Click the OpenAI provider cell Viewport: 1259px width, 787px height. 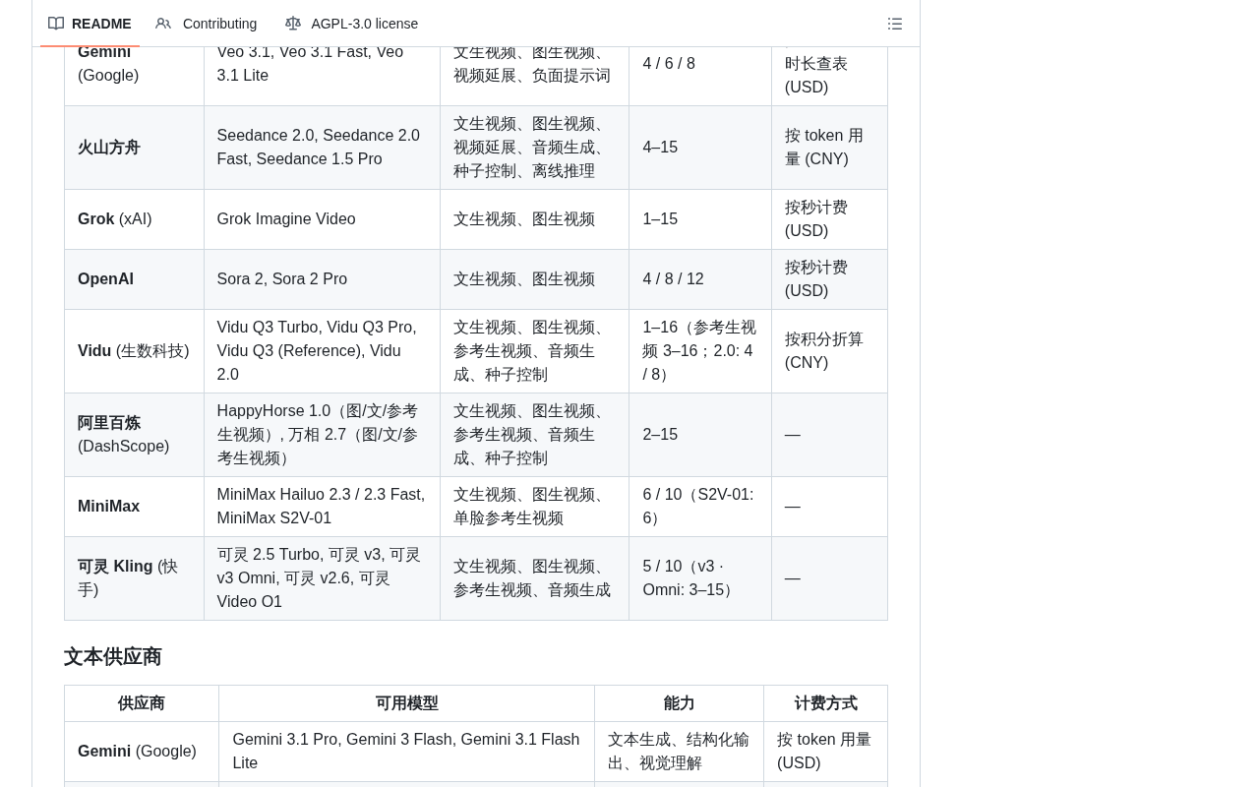(134, 279)
